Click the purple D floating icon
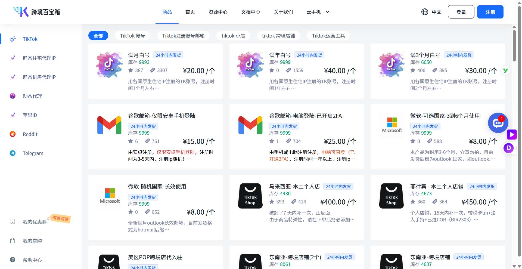Image resolution: width=522 pixels, height=269 pixels. (508, 148)
